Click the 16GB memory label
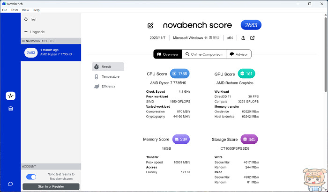The width and height of the screenshot is (328, 192). (x=166, y=148)
